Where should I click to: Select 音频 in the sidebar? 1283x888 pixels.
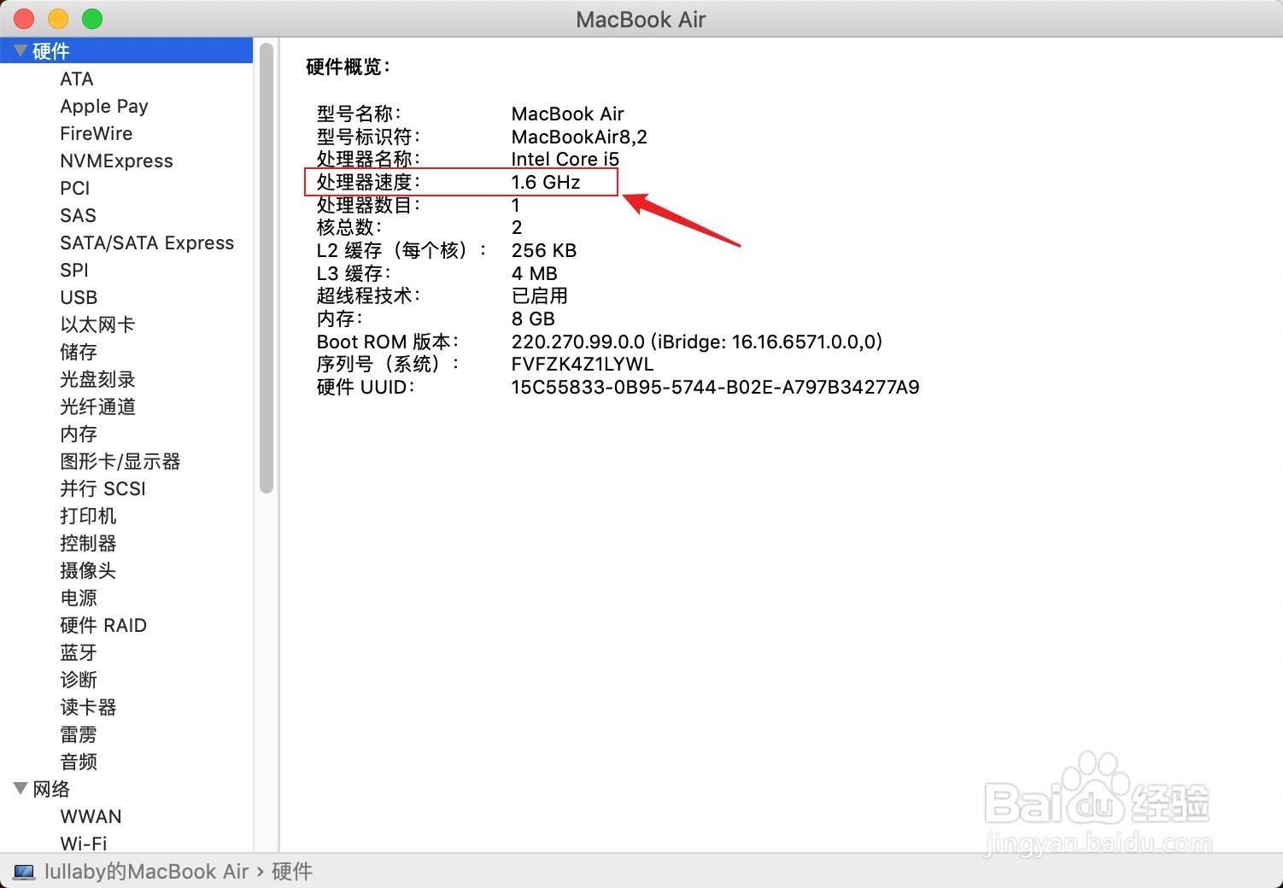pyautogui.click(x=79, y=762)
